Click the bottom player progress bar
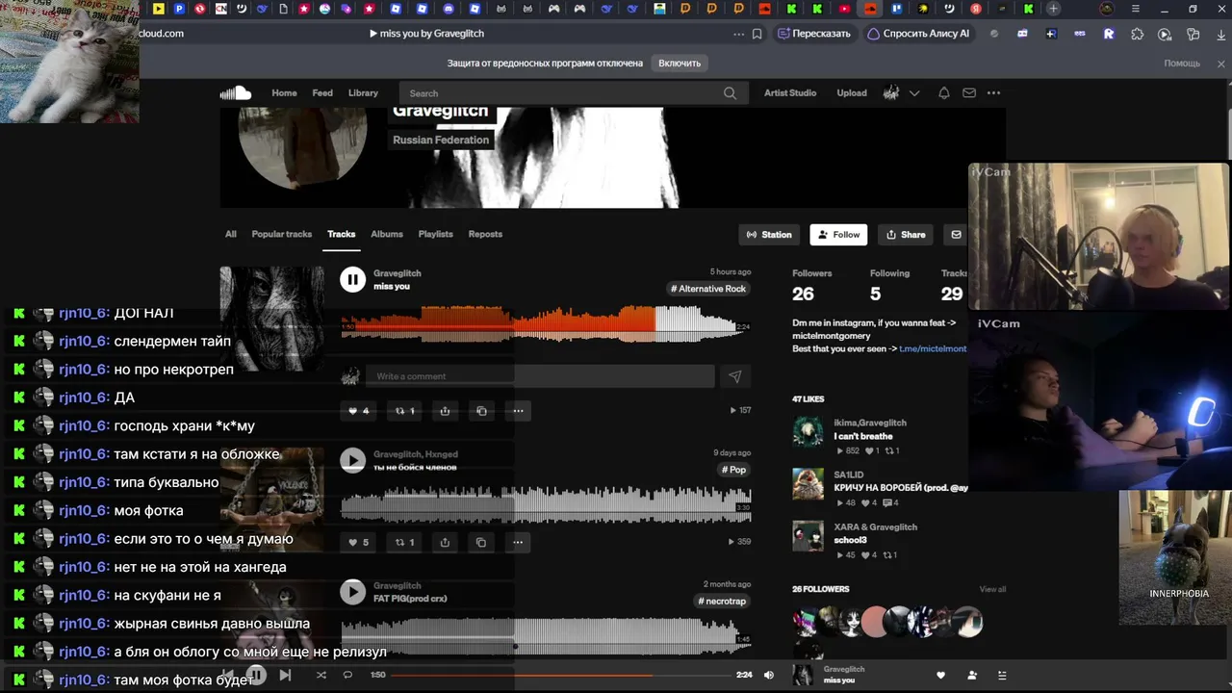The height and width of the screenshot is (693, 1232). coord(560,676)
